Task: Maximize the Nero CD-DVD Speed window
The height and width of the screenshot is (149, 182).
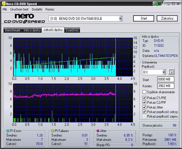Action: click(x=173, y=4)
